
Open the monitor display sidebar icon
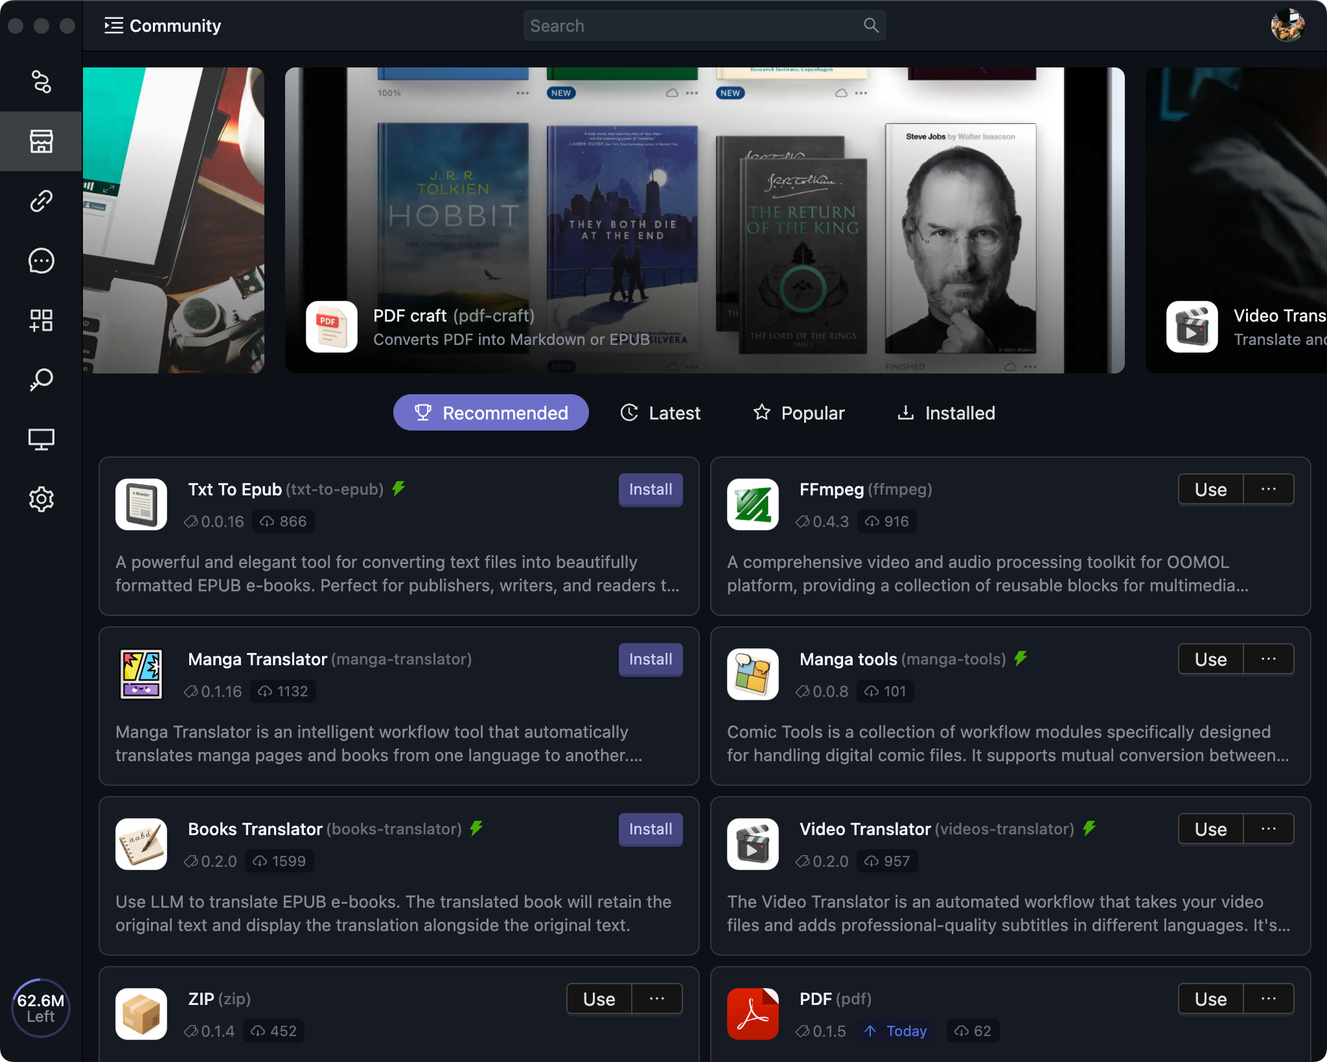click(x=41, y=440)
